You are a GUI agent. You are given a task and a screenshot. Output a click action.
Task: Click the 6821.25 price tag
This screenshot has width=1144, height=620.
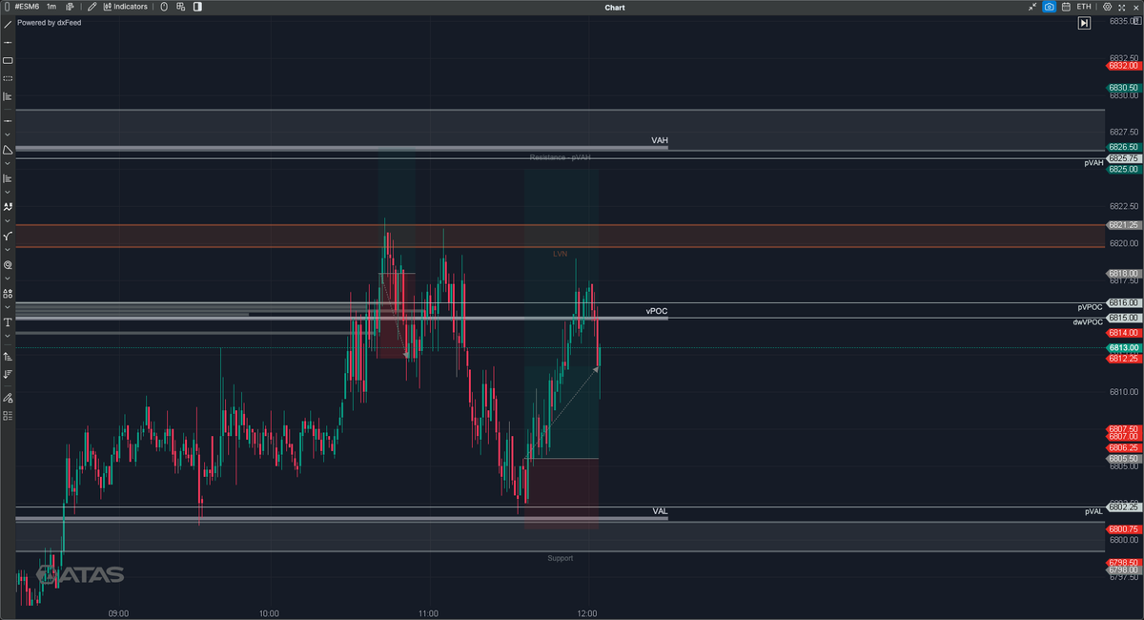[1124, 224]
